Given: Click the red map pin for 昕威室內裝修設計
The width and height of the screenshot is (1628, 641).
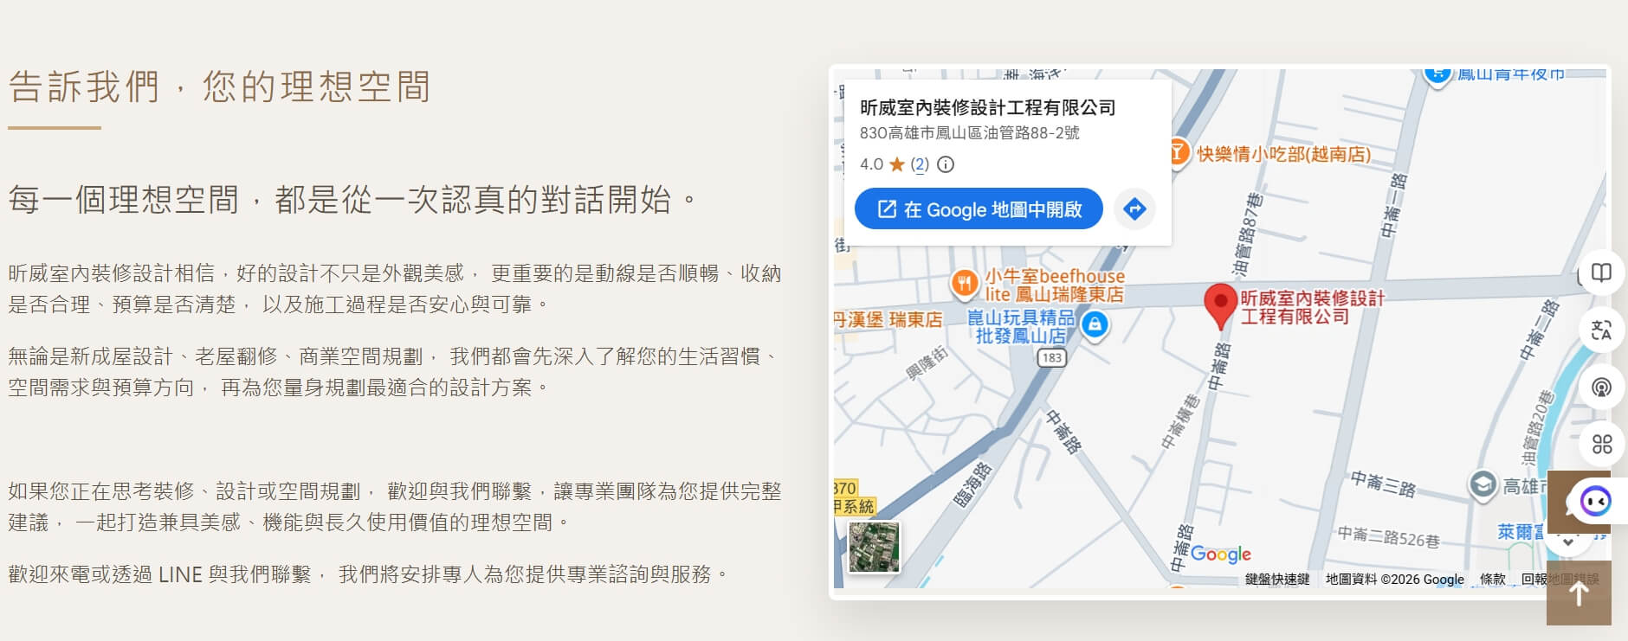Looking at the screenshot, I should (x=1220, y=307).
